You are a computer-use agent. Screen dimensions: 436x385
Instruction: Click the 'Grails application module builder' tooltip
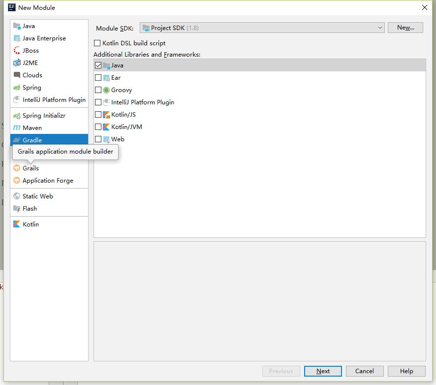pyautogui.click(x=65, y=152)
